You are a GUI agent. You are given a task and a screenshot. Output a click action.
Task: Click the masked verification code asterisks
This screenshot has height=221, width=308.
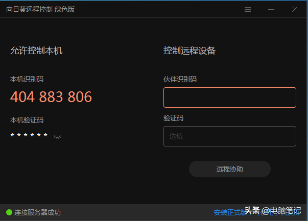(29, 135)
